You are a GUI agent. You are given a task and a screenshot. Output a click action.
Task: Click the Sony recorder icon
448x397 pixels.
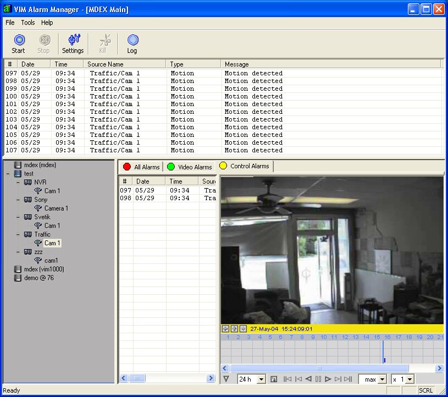coord(27,200)
